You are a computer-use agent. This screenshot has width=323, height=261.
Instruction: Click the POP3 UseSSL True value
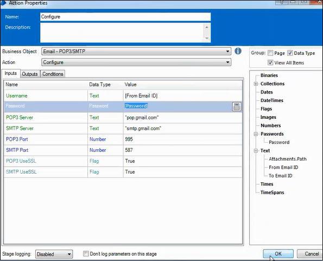click(x=130, y=161)
